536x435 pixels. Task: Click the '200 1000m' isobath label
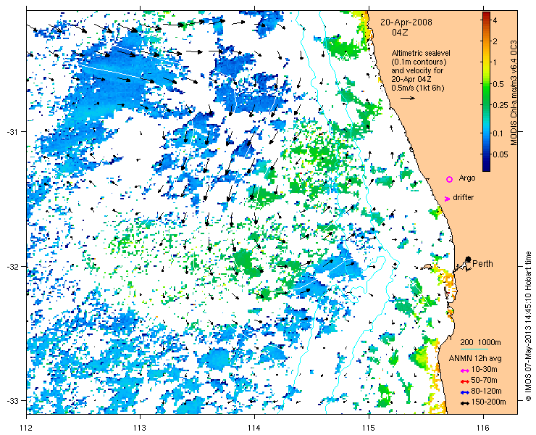481,343
